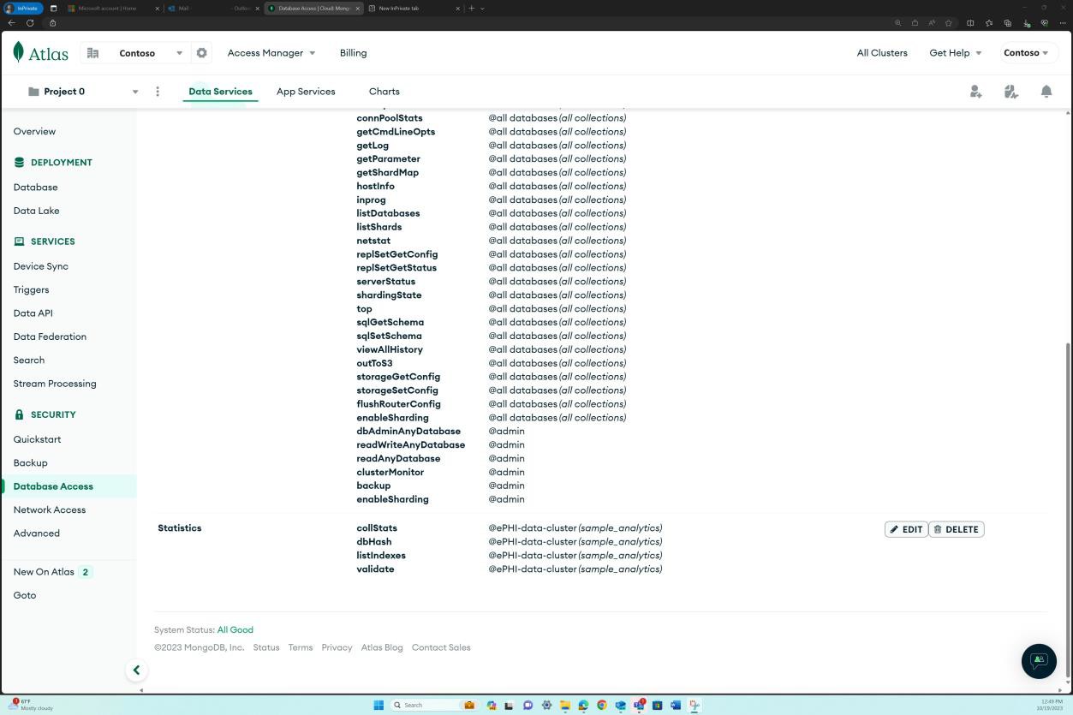This screenshot has width=1073, height=715.
Task: Switch to the App Services tab
Action: click(x=306, y=91)
